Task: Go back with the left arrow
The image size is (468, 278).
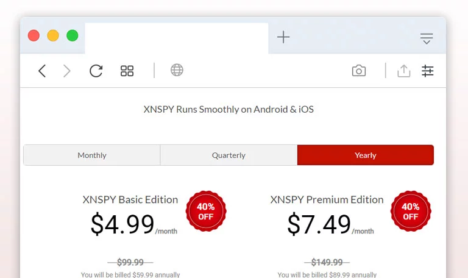Action: click(x=42, y=71)
